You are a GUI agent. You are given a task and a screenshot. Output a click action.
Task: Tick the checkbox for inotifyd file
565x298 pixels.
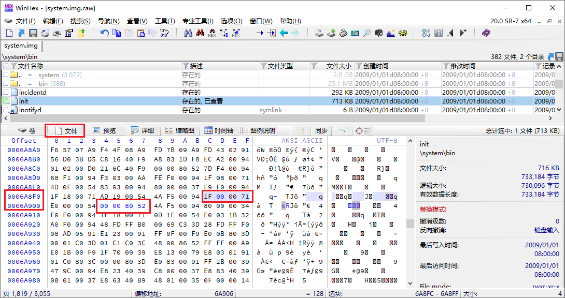(x=5, y=110)
